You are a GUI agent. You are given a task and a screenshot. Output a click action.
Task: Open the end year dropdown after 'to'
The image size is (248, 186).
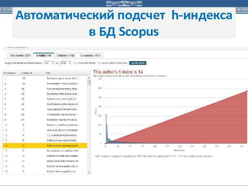coord(66,63)
